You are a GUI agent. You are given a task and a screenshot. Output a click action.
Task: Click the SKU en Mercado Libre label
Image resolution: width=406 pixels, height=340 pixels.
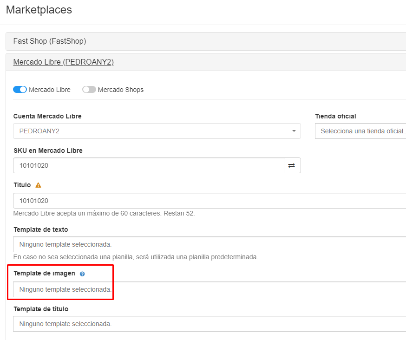48,150
